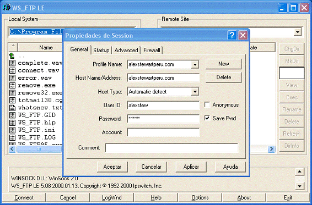Switch to the Advanced tab
The height and width of the screenshot is (205, 312).
point(126,50)
